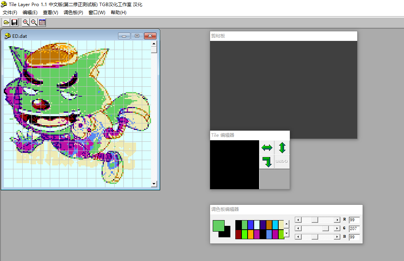The image size is (404, 261).
Task: Click the Zoom Out magnifier icon
Action: click(34, 23)
